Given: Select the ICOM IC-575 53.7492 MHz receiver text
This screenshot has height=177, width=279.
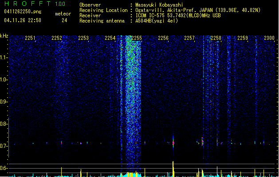Looking at the screenshot, I should [178, 15].
